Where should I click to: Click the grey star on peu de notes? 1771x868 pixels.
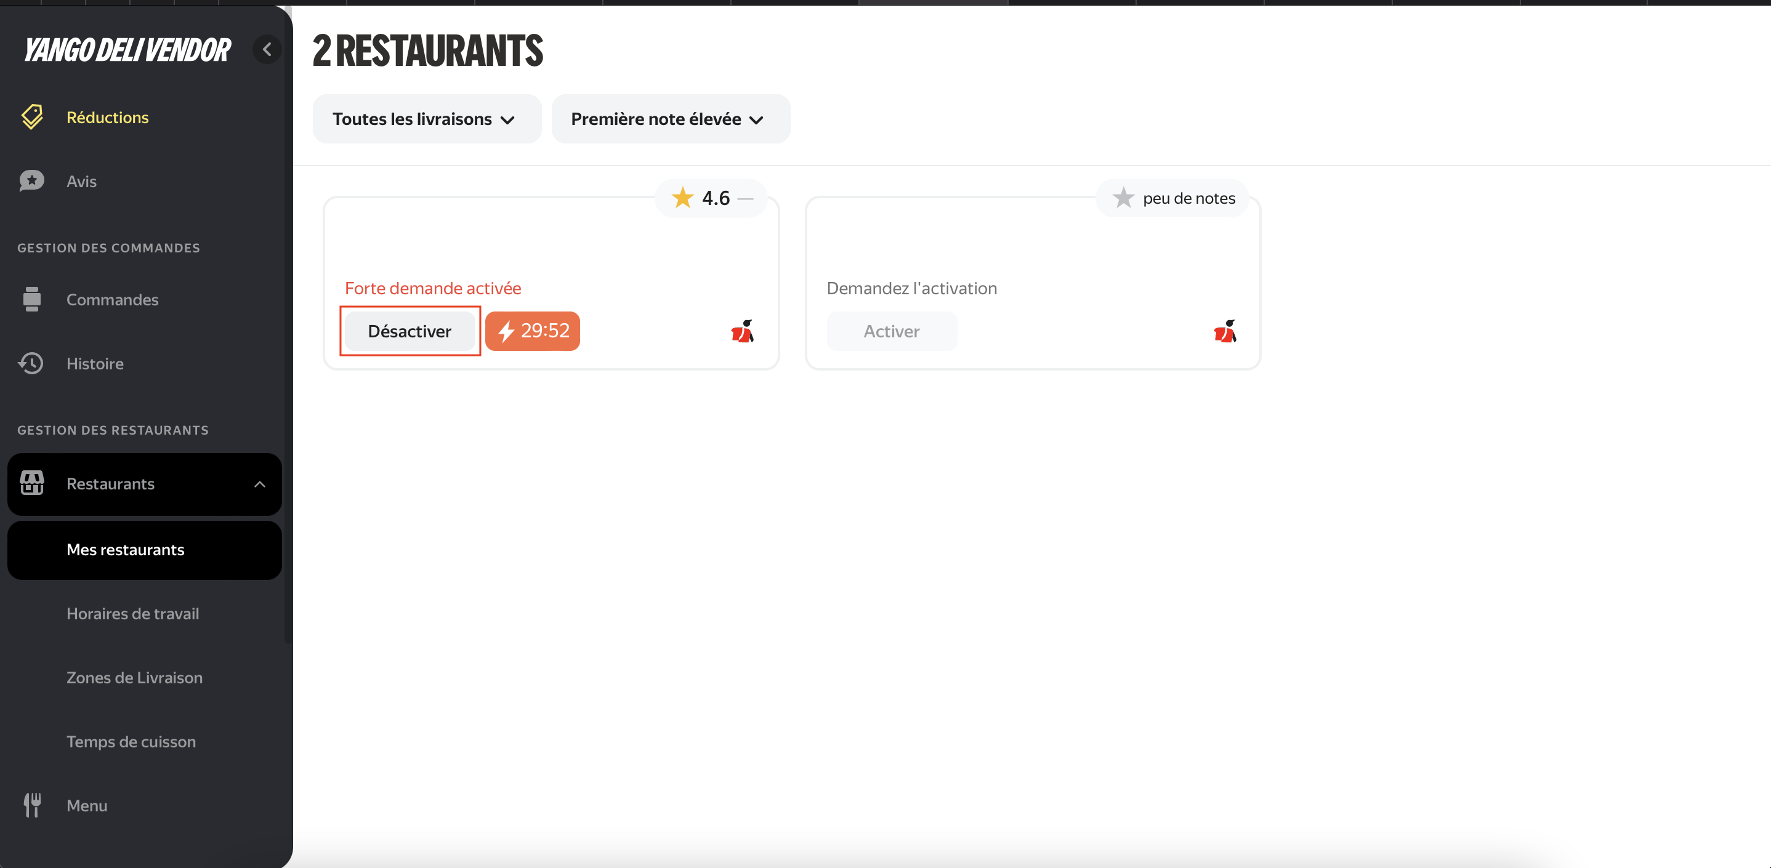click(1123, 198)
